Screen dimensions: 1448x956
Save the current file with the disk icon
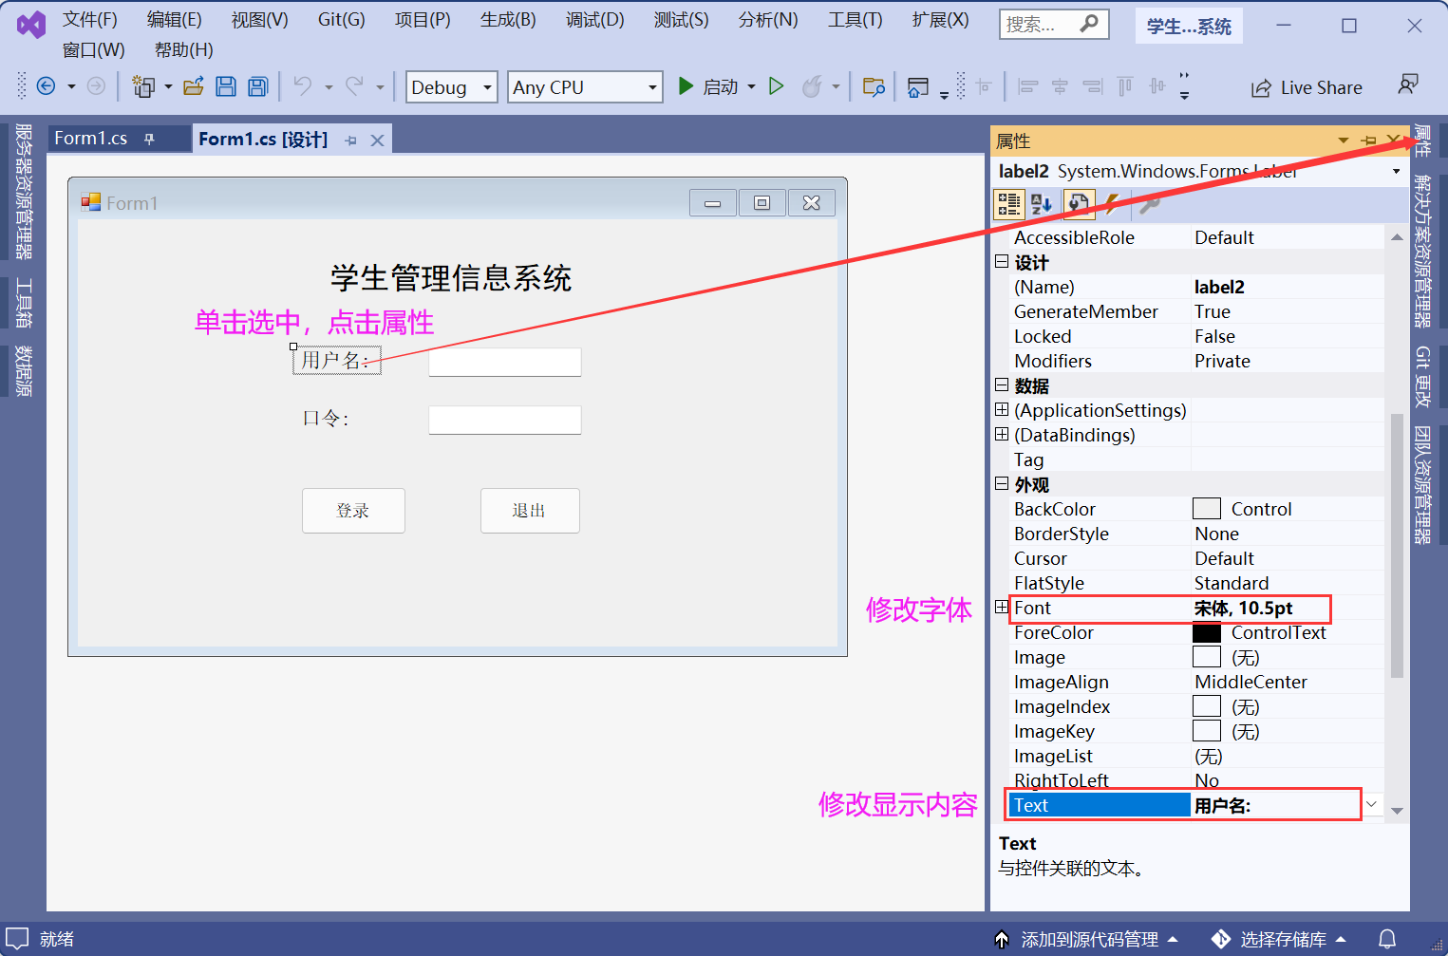226,86
